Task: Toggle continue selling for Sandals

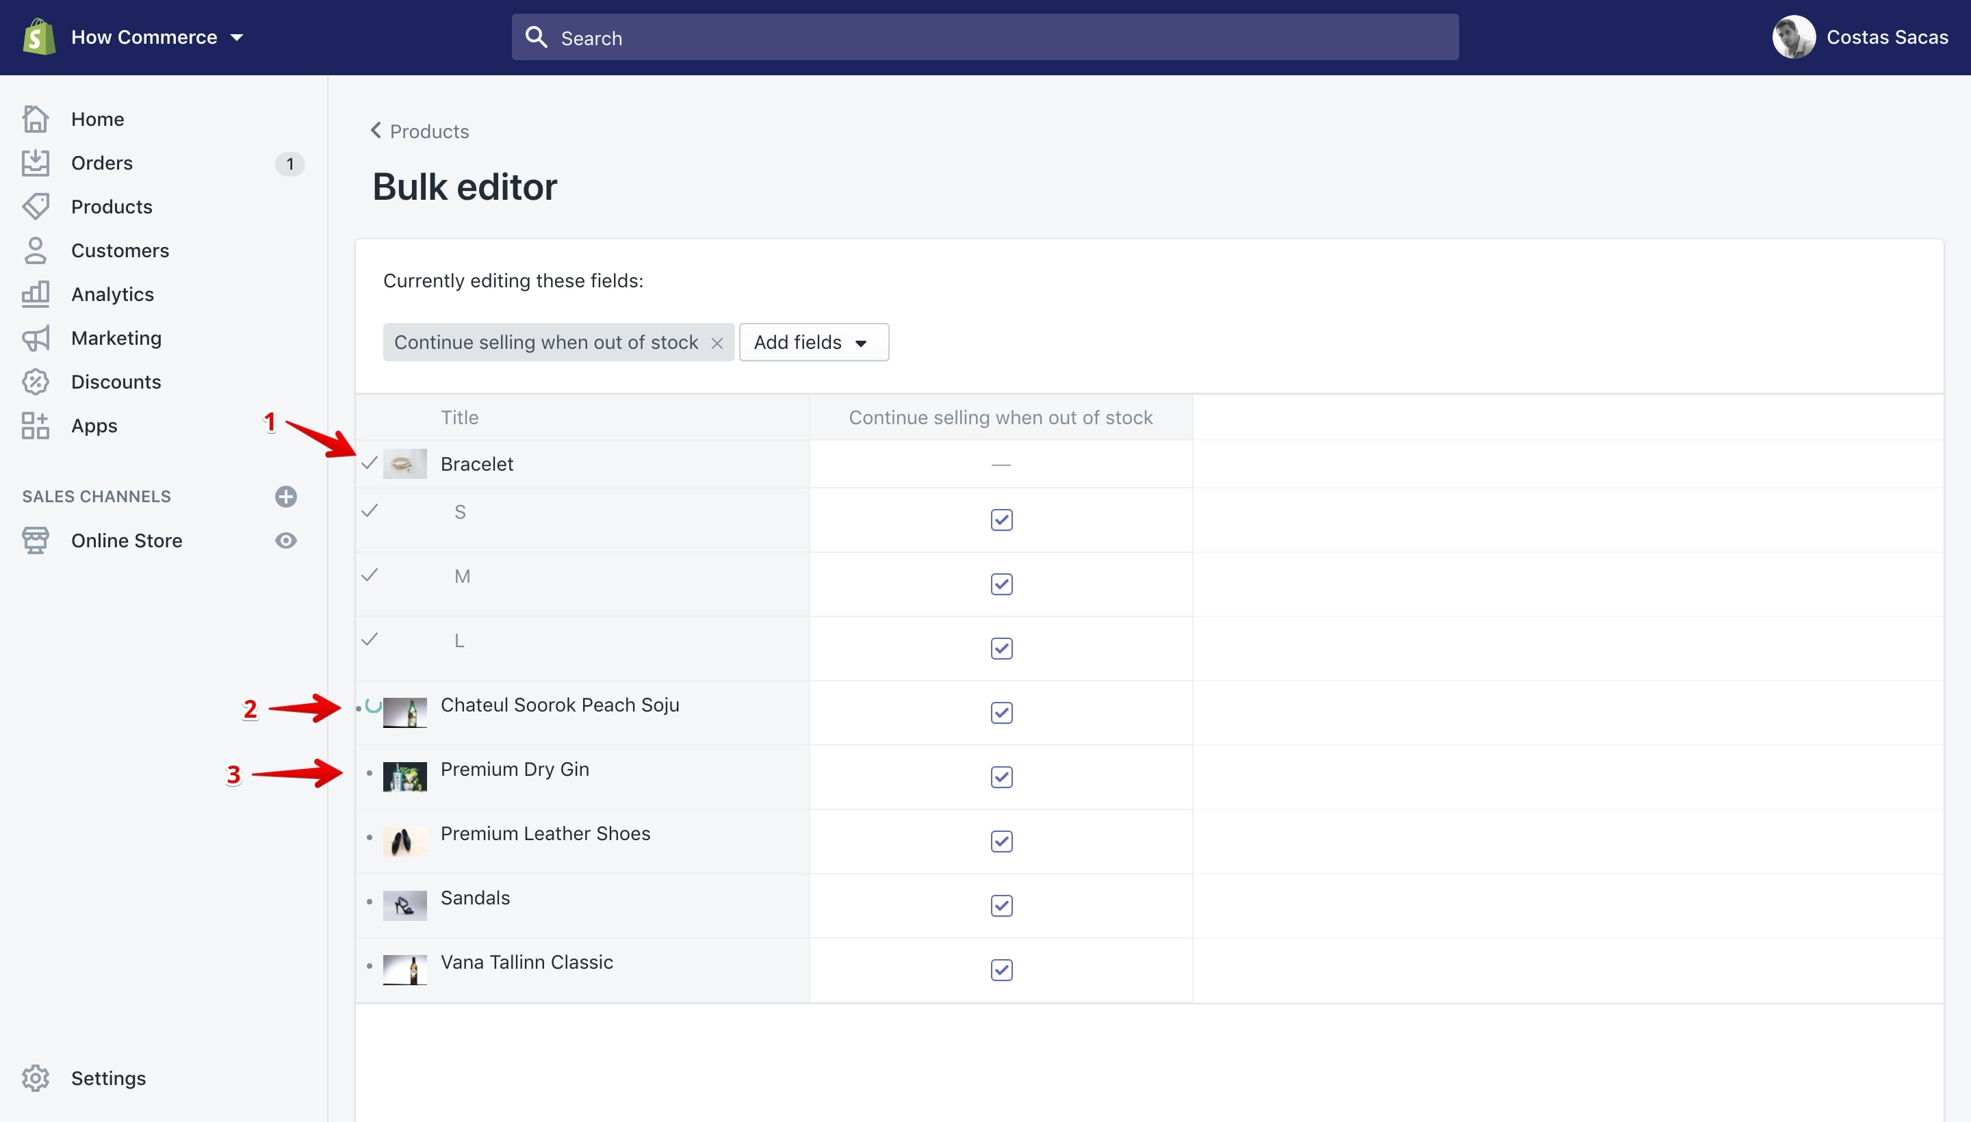Action: [x=1001, y=905]
